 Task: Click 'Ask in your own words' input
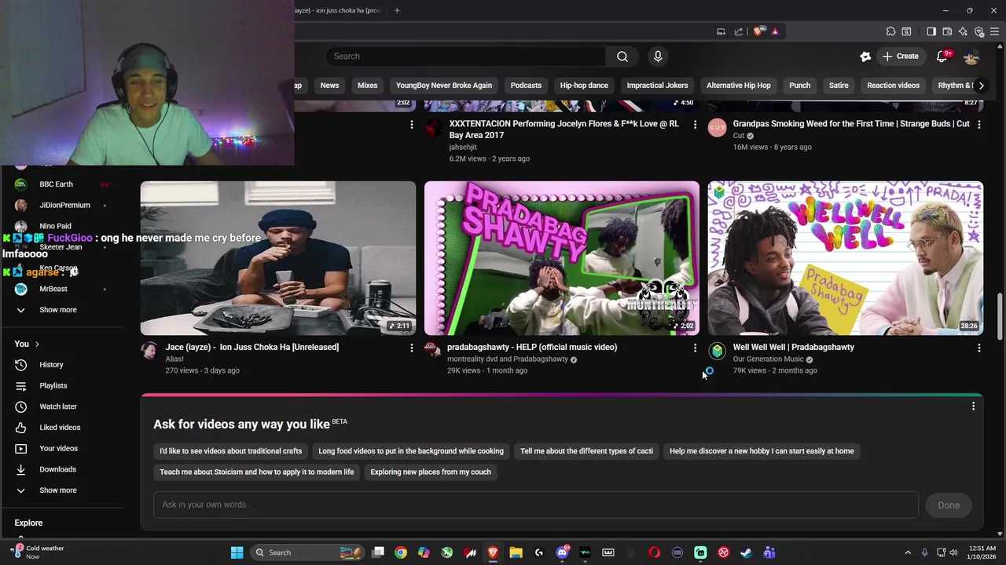coord(535,505)
